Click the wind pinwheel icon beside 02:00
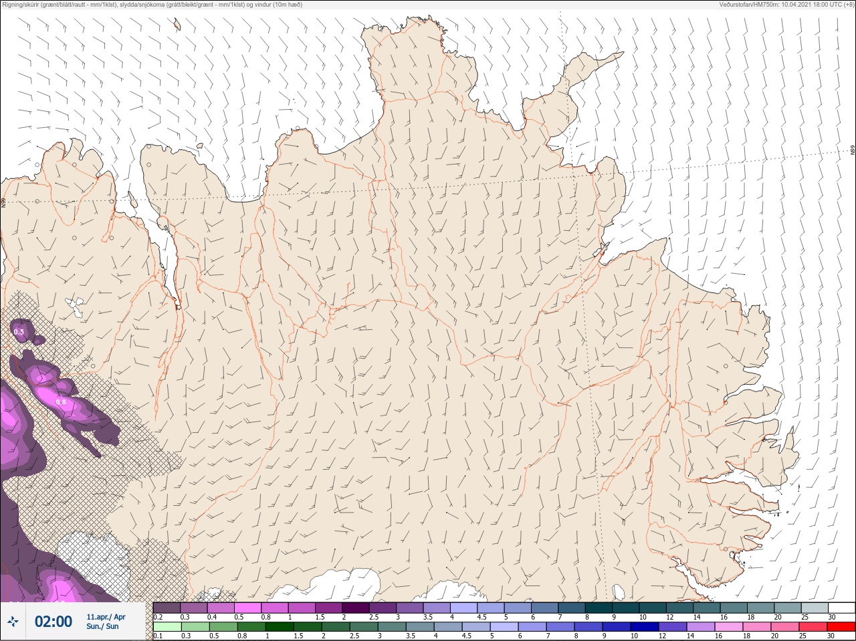The width and height of the screenshot is (856, 641). coord(13,622)
